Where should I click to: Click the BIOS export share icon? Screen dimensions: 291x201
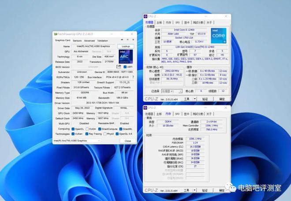click(x=119, y=67)
